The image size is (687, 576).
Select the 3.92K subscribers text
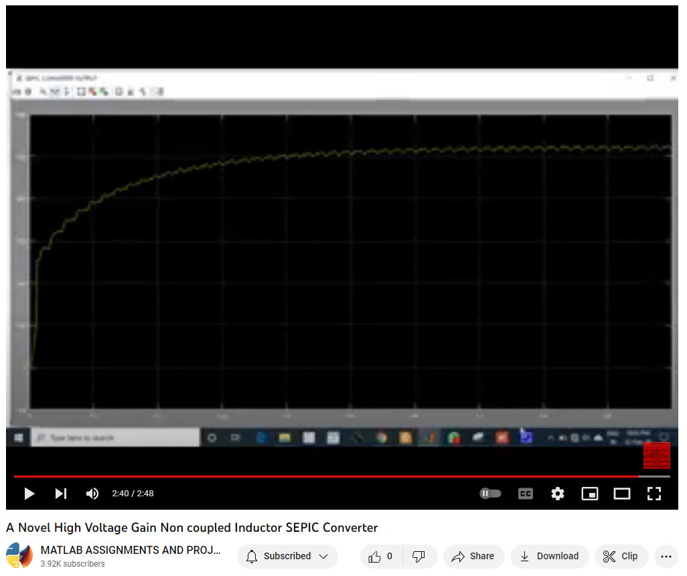point(73,564)
